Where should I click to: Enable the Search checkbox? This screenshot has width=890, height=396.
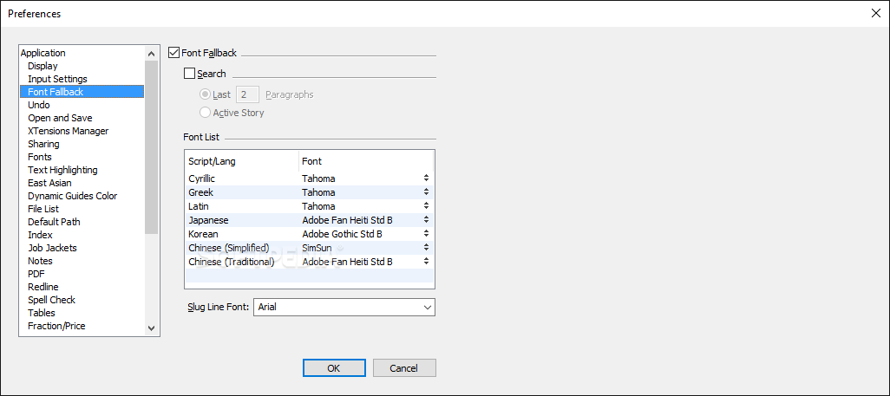(x=189, y=73)
